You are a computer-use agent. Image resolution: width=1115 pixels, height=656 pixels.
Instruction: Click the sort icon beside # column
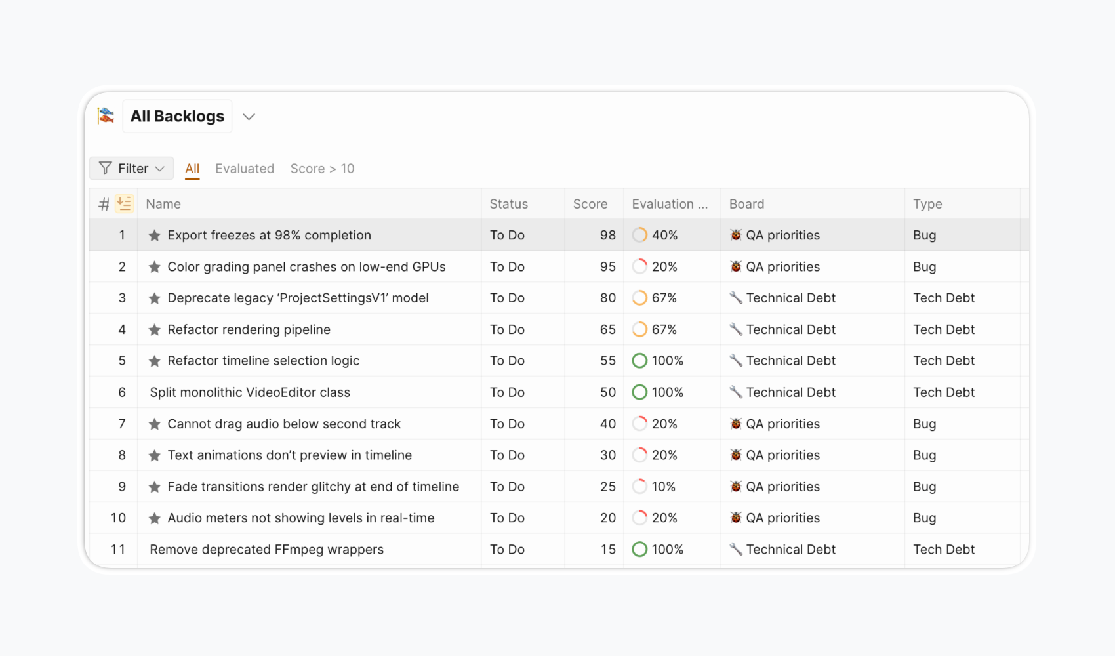(124, 204)
